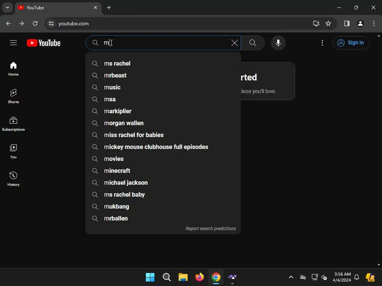This screenshot has height=286, width=382.
Task: Go to Home in the sidebar
Action: click(13, 69)
